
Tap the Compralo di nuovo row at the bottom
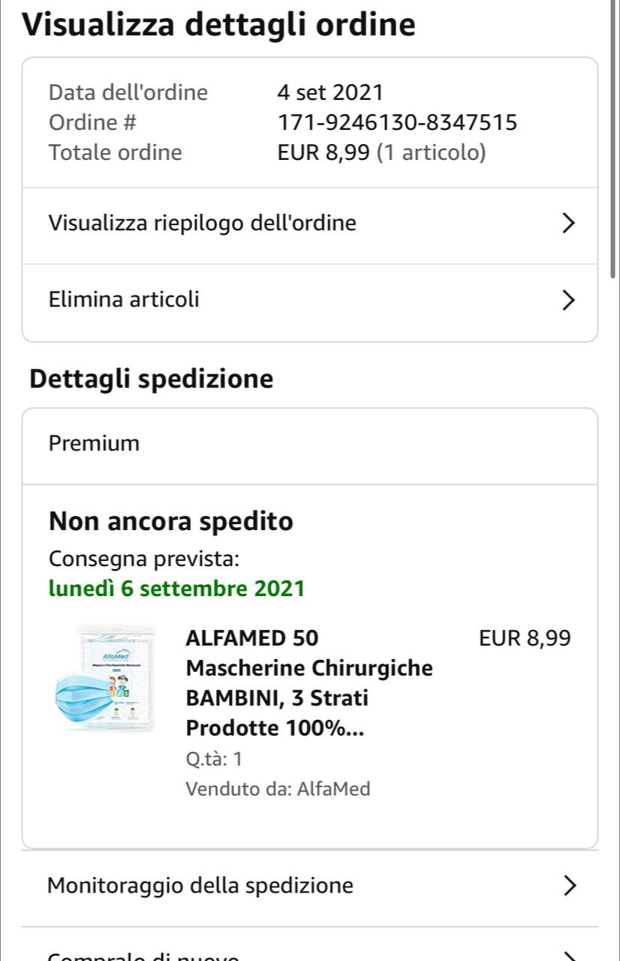[x=310, y=944]
